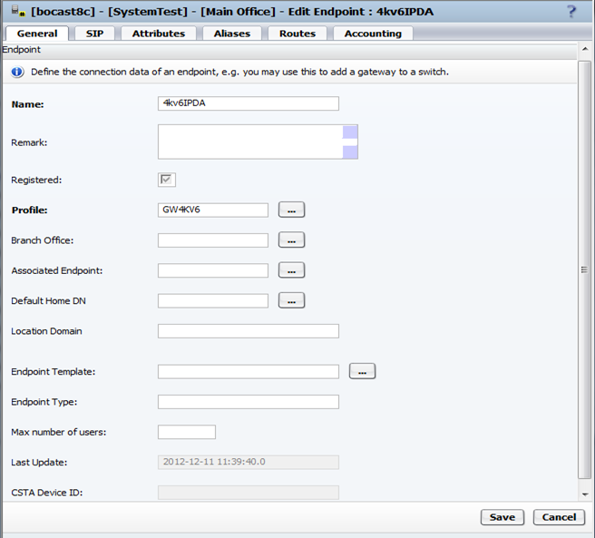Viewport: 595px width, 538px height.
Task: Go to the Accounting tab
Action: click(x=373, y=34)
